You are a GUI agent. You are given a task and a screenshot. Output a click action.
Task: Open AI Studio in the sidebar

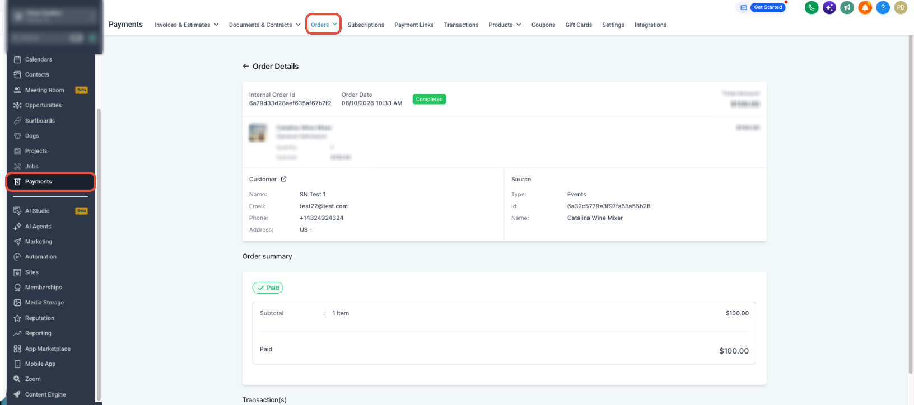(37, 211)
